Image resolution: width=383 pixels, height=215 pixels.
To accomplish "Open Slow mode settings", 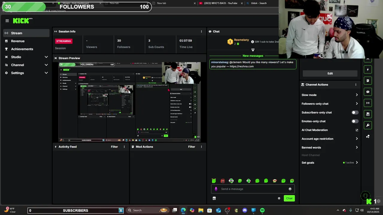I will point(330,95).
